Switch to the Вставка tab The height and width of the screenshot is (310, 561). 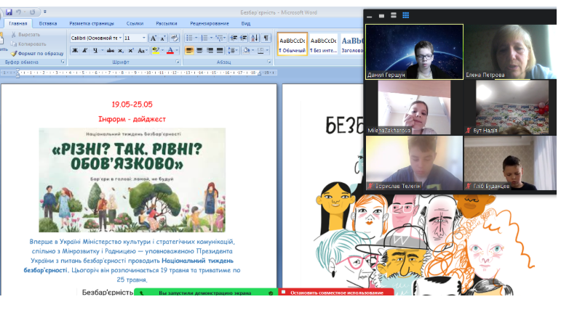(48, 23)
